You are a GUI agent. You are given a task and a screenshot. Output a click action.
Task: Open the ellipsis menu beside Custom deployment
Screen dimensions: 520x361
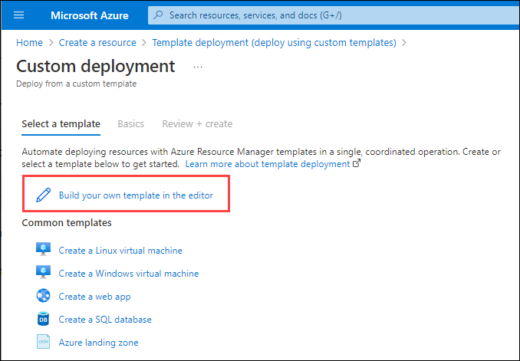pos(198,67)
